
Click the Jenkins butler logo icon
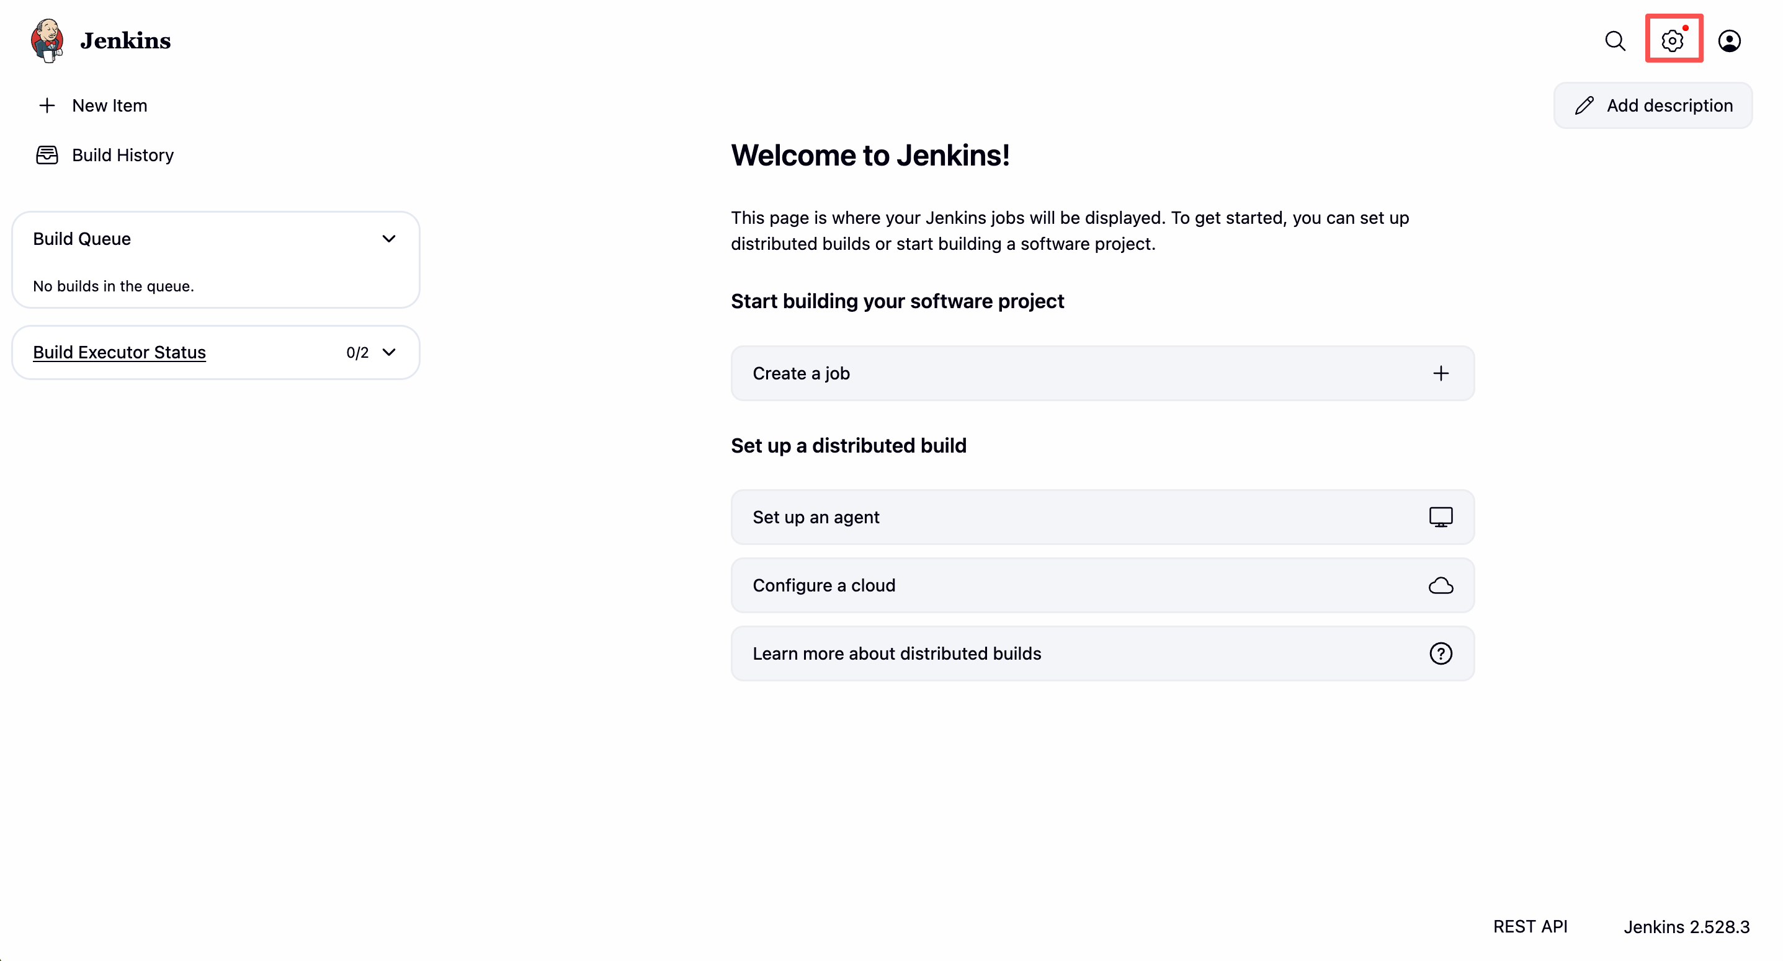(47, 40)
